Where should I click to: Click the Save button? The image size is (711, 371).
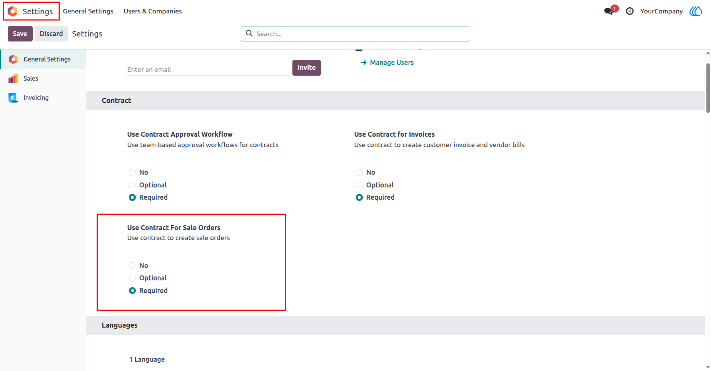(20, 34)
